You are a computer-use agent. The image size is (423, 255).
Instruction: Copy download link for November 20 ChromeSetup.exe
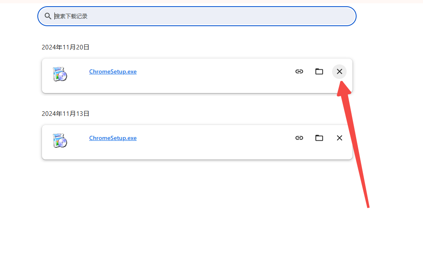(299, 71)
